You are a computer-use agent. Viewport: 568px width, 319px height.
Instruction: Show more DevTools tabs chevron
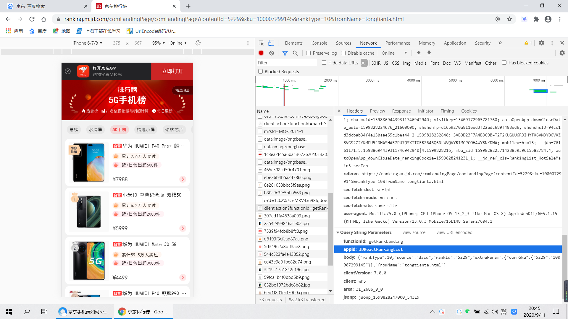click(500, 43)
